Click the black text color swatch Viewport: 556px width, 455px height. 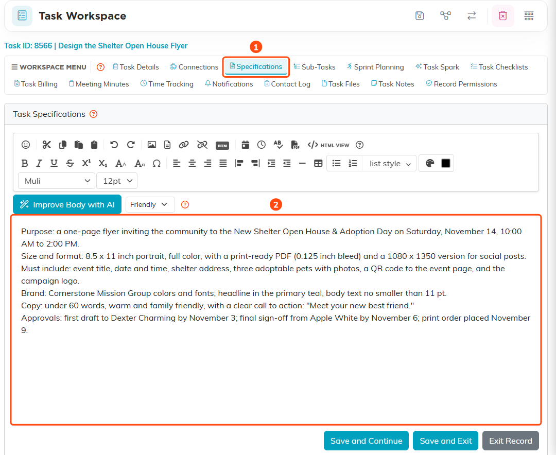point(446,163)
